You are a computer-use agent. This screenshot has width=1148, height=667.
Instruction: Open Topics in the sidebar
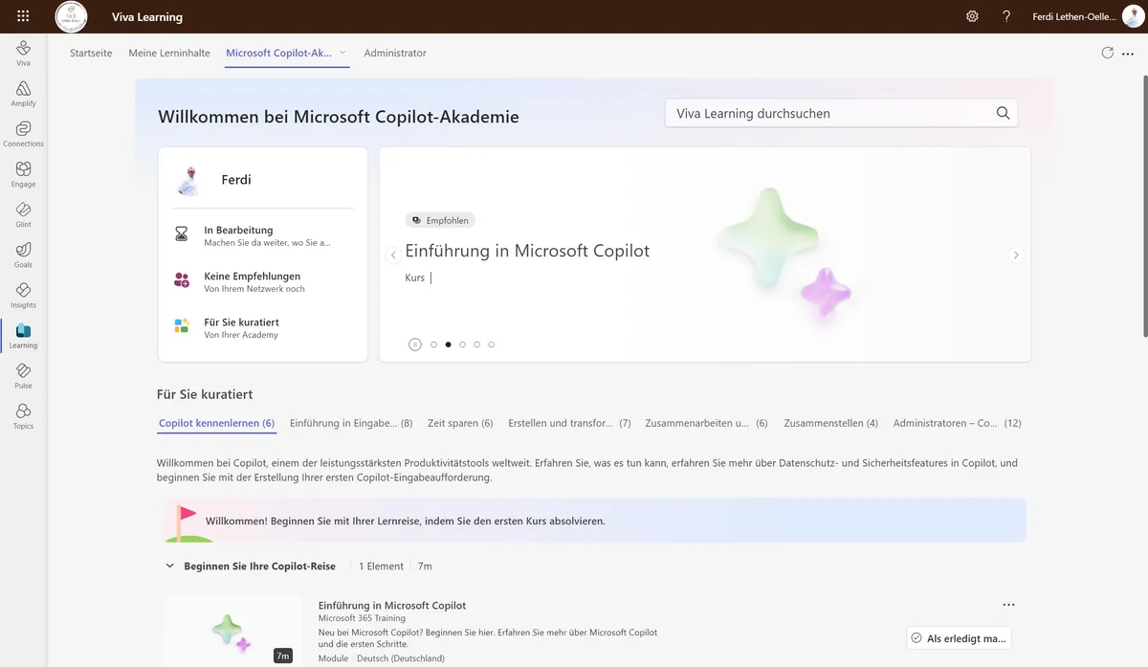(x=23, y=415)
